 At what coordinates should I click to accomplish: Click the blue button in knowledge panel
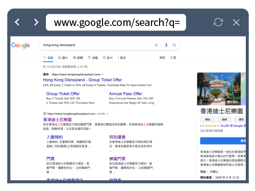click(x=223, y=141)
